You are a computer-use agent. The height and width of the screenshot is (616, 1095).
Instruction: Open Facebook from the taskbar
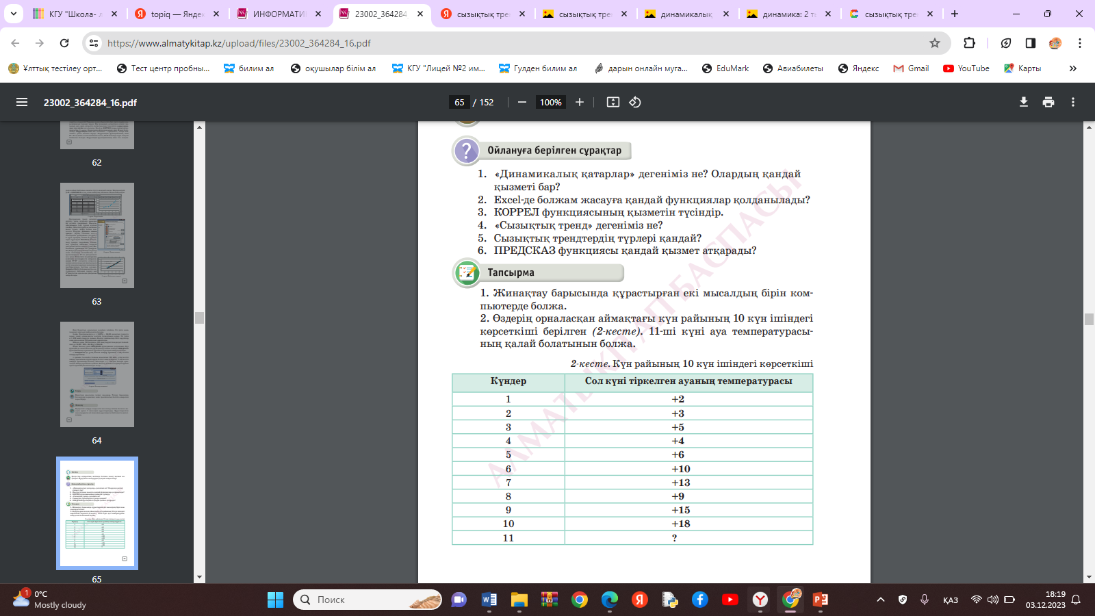(x=700, y=600)
